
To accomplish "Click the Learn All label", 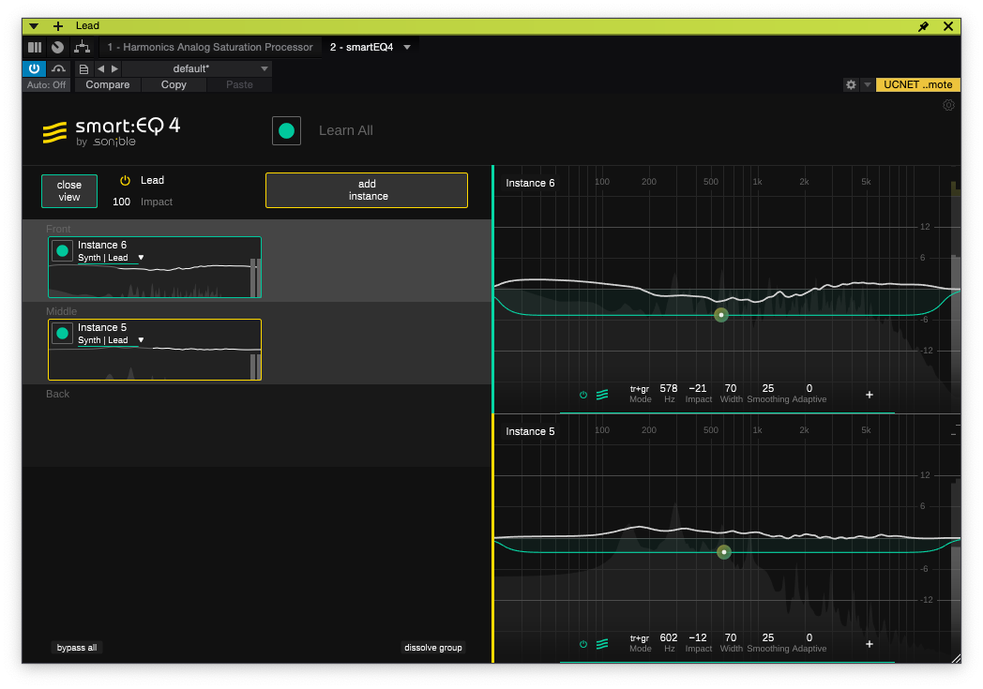I will [346, 130].
